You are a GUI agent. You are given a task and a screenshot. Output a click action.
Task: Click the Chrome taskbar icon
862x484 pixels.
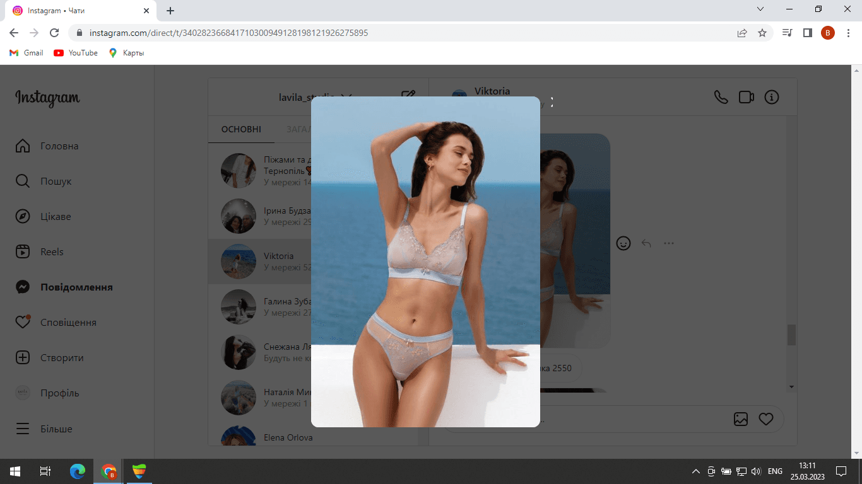tap(109, 471)
